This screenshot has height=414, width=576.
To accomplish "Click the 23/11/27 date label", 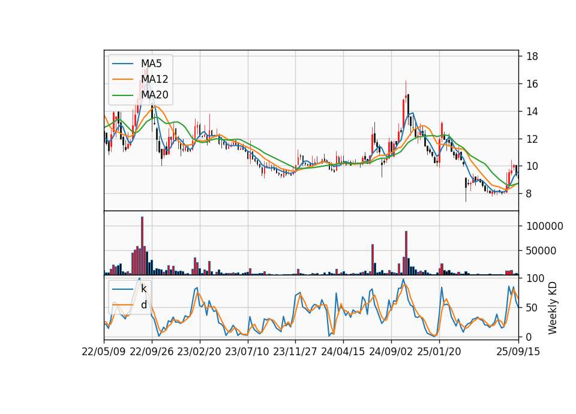I will coord(295,352).
